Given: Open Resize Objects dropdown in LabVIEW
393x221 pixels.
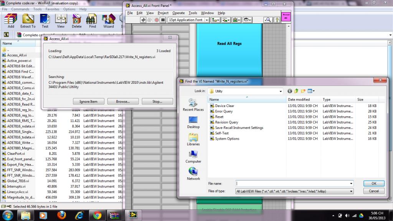Looking at the screenshot, I should pos(236,20).
